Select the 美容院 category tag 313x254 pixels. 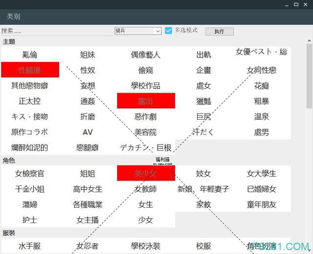coord(146,132)
